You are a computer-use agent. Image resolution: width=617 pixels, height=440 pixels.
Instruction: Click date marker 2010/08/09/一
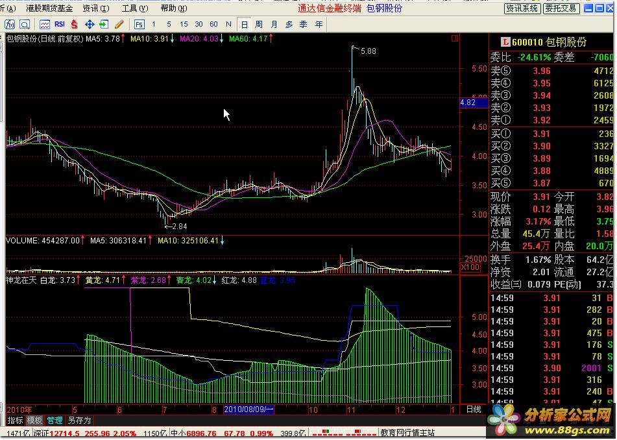coord(248,409)
